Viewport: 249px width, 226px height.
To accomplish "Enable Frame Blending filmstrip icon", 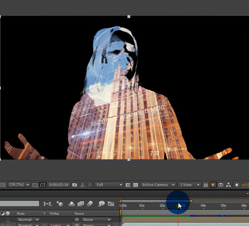I will pos(81,204).
